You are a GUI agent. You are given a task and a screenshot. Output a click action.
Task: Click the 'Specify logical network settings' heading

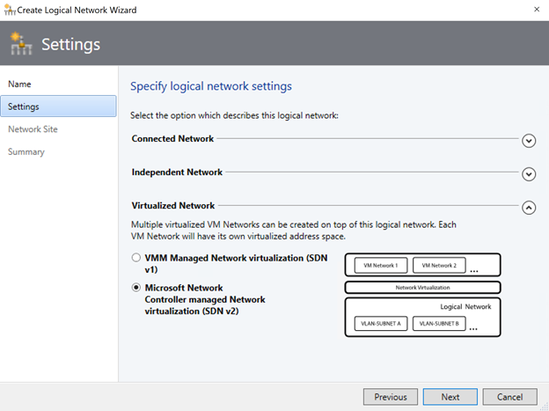tap(211, 86)
